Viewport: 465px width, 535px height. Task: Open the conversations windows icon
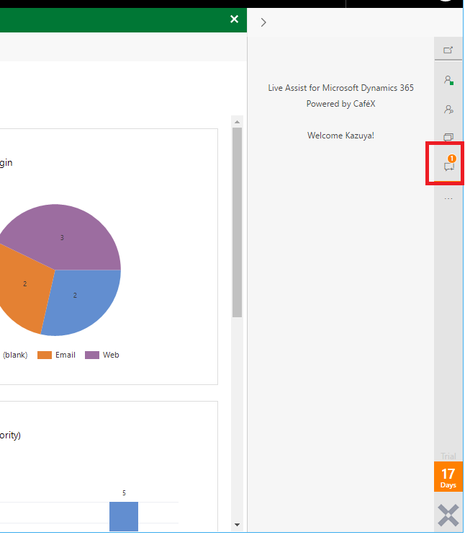point(448,137)
